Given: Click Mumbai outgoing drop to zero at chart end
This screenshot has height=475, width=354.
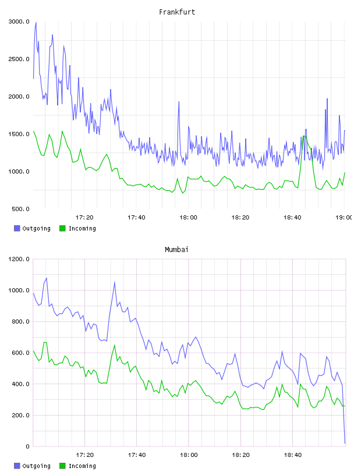Looking at the screenshot, I should tap(345, 443).
